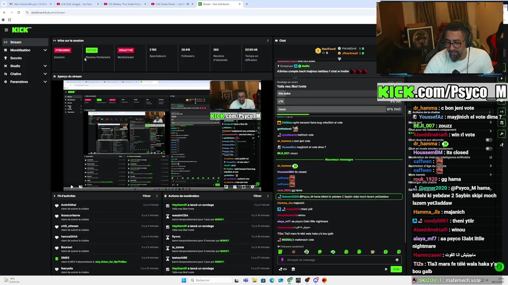Switch to Badboy 7low YouTube tab
The width and height of the screenshot is (508, 285).
(x=125, y=4)
